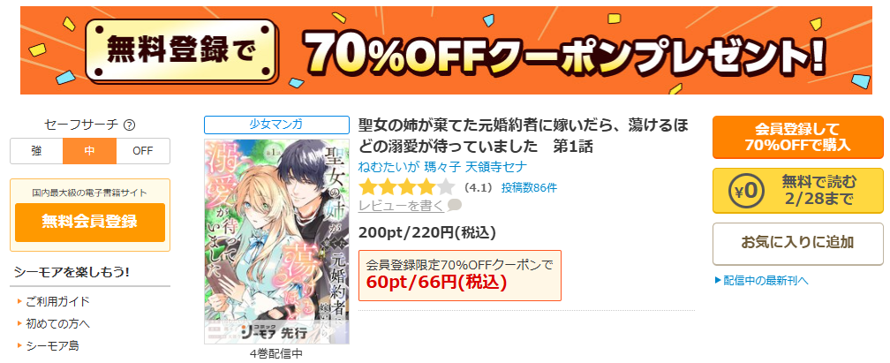Viewport: 890px width, 363px height.
Task: Click the arrow bullet before ご利用ガイド
Action: 19,302
